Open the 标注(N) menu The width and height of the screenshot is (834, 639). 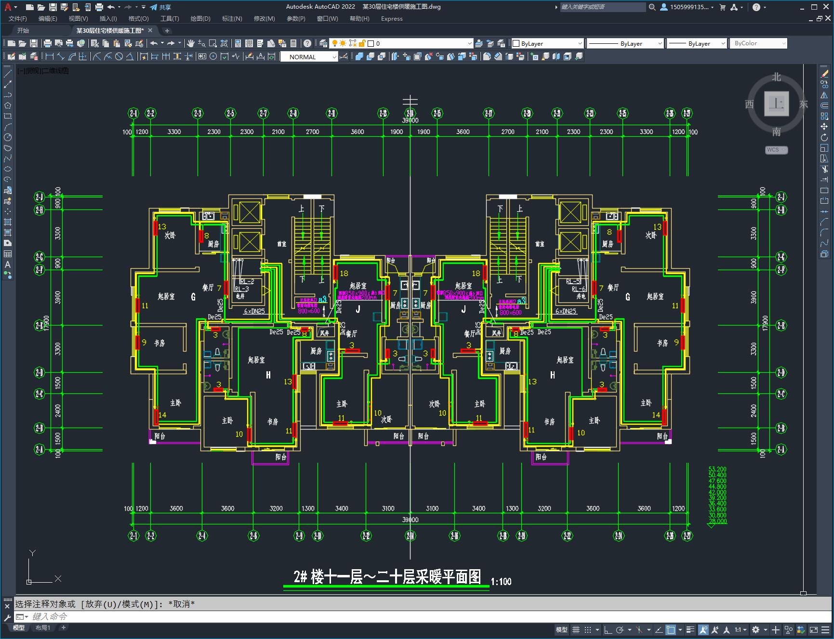tap(232, 18)
